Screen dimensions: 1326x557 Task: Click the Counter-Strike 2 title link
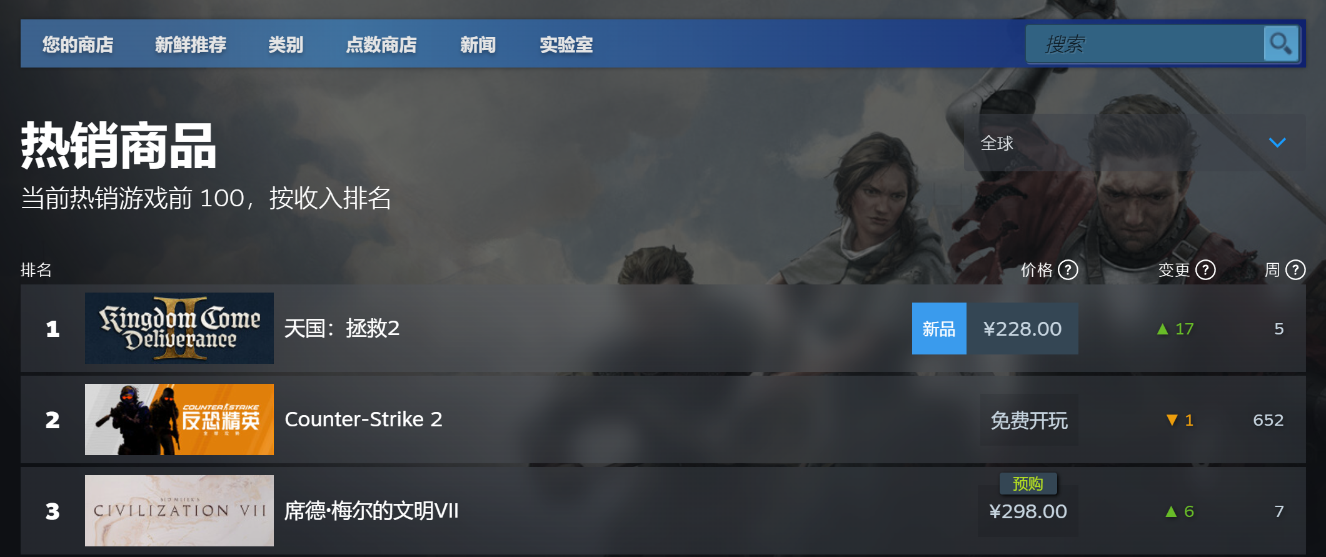(364, 419)
